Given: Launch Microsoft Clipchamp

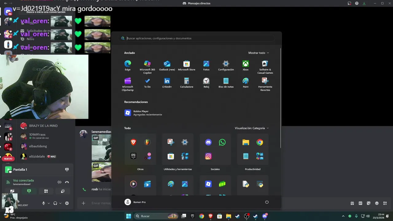Looking at the screenshot, I should point(128,84).
